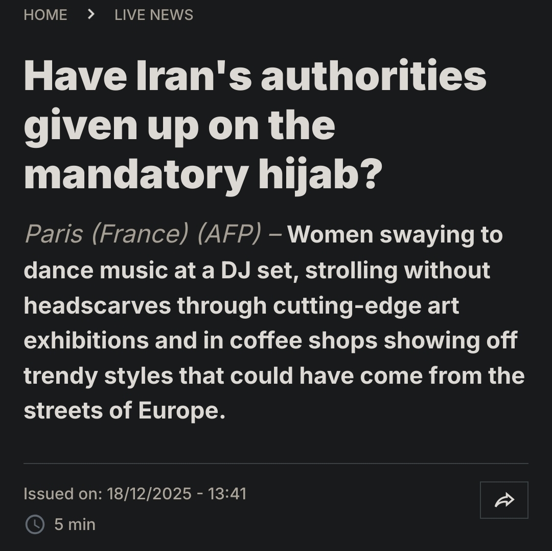Image resolution: width=552 pixels, height=551 pixels.
Task: Go to the HOME breadcrumb
Action: point(45,15)
